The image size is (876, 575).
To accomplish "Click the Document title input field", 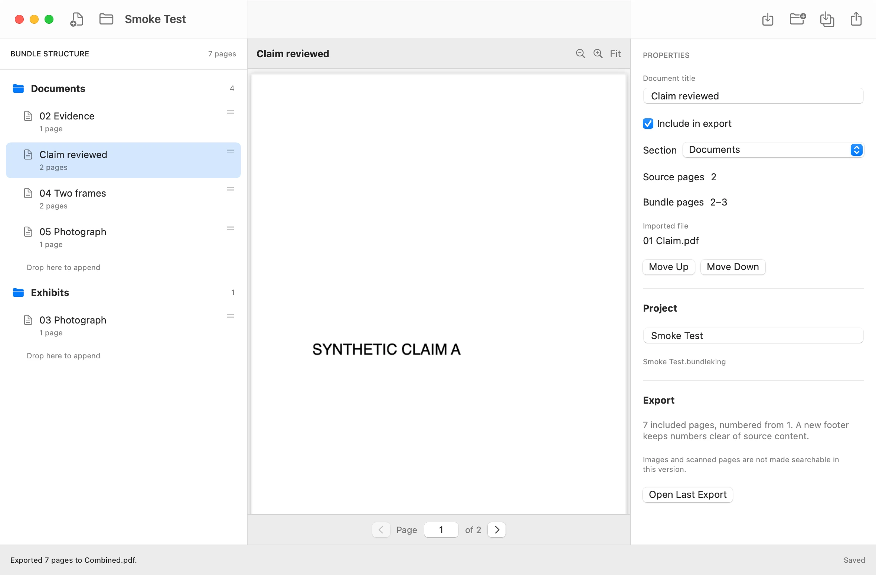I will click(x=753, y=96).
